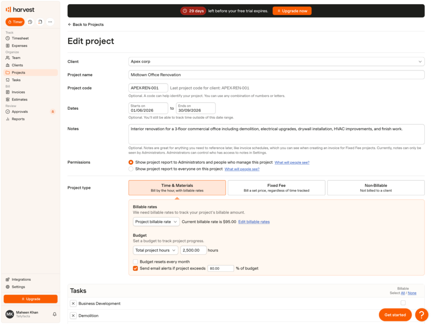The image size is (431, 324).
Task: Click What will people see for Administrators option
Action: click(292, 162)
